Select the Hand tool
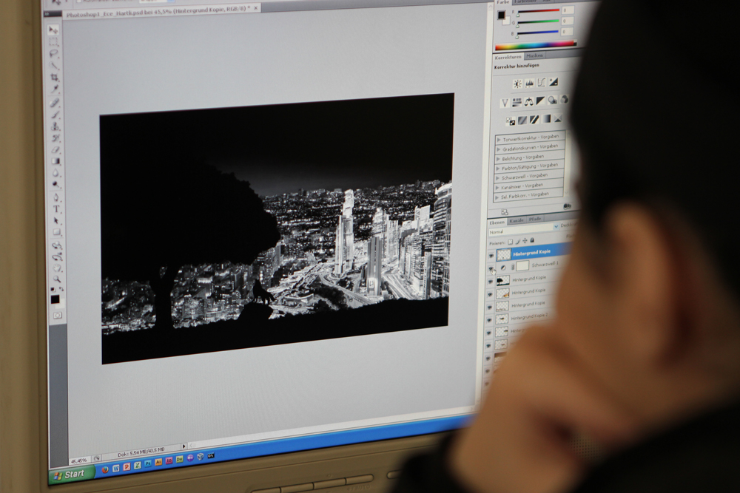 point(57,268)
